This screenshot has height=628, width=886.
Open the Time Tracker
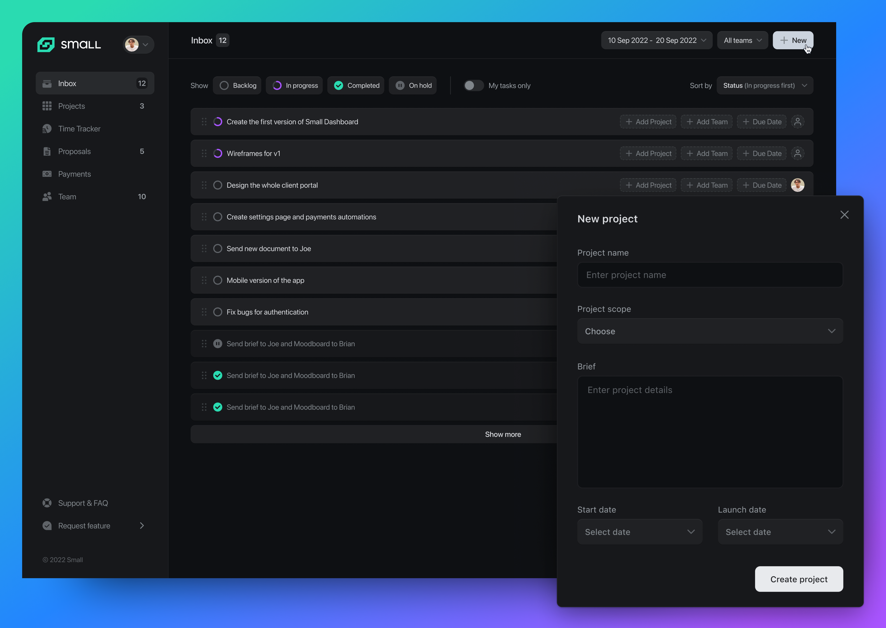click(79, 128)
